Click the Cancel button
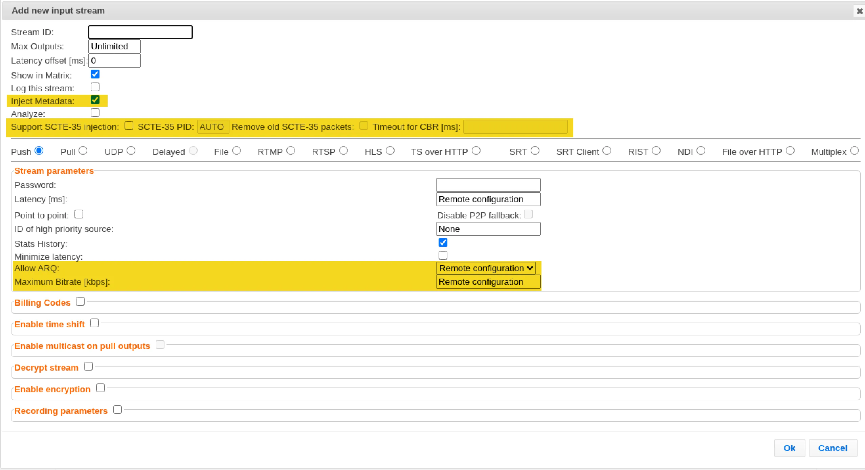The image size is (865, 470). (x=833, y=448)
